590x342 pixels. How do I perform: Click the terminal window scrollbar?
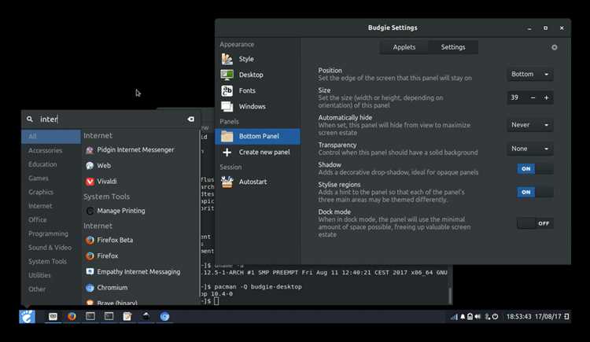(x=450, y=296)
